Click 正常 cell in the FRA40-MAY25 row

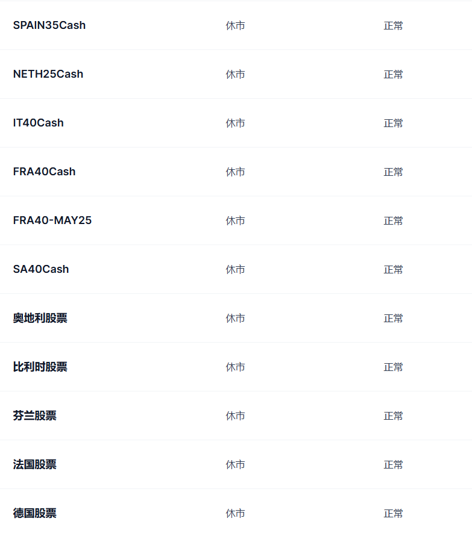(x=393, y=221)
